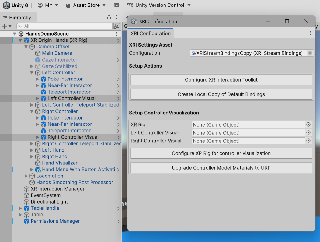
Task: Select the XRI Configuration tab
Action: point(150,33)
